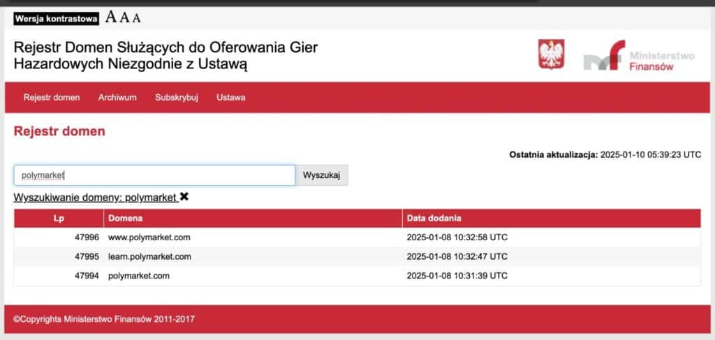715x340 pixels.
Task: Select the largest font size A
Action: pyautogui.click(x=111, y=17)
